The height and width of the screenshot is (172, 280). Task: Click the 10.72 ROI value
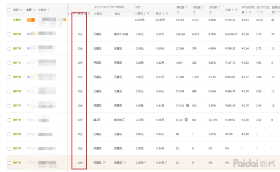coord(259,20)
